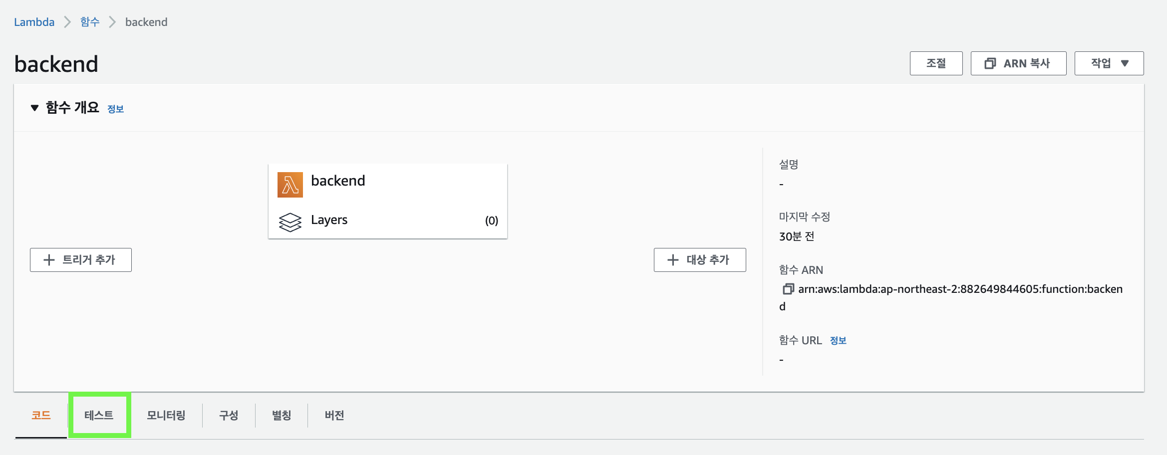Switch to the 테스트 tab

coord(99,415)
